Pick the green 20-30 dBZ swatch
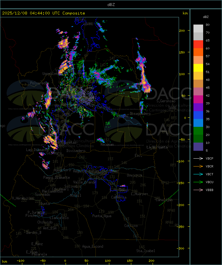 (198, 131)
